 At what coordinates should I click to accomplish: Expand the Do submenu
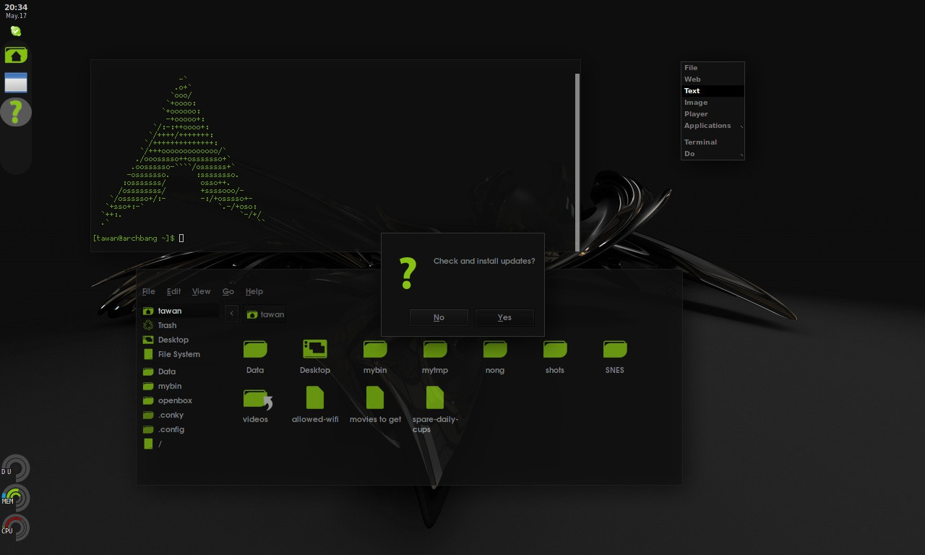coord(713,154)
